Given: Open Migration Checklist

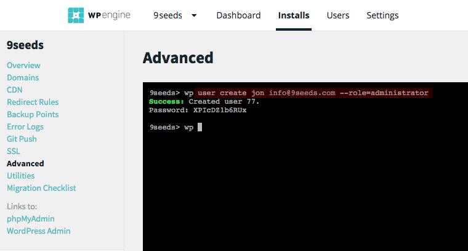Looking at the screenshot, I should pyautogui.click(x=41, y=188).
